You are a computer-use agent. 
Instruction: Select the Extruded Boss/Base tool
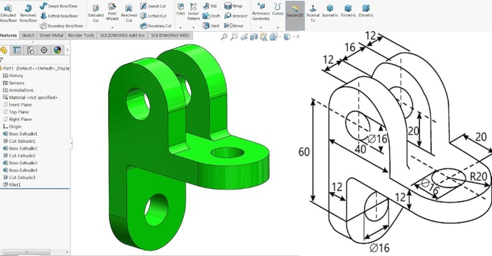coord(8,13)
